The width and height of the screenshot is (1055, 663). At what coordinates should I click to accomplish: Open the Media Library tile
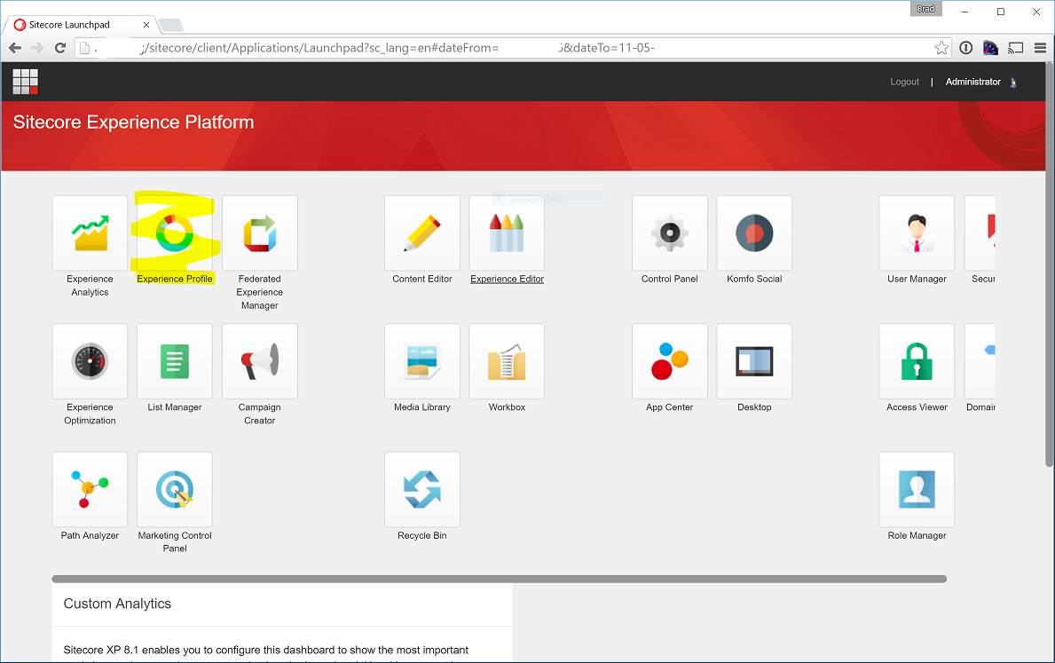pos(421,361)
